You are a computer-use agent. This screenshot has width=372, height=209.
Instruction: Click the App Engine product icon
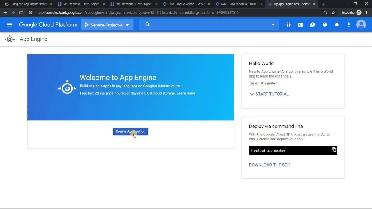[10, 39]
